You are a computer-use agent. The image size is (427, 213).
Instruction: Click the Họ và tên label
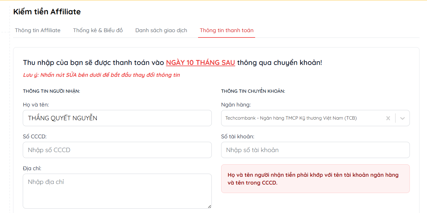pyautogui.click(x=36, y=105)
